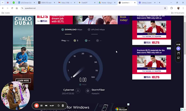Open the upper IELTS sidebar ad
186x111 pixels.
(152, 30)
